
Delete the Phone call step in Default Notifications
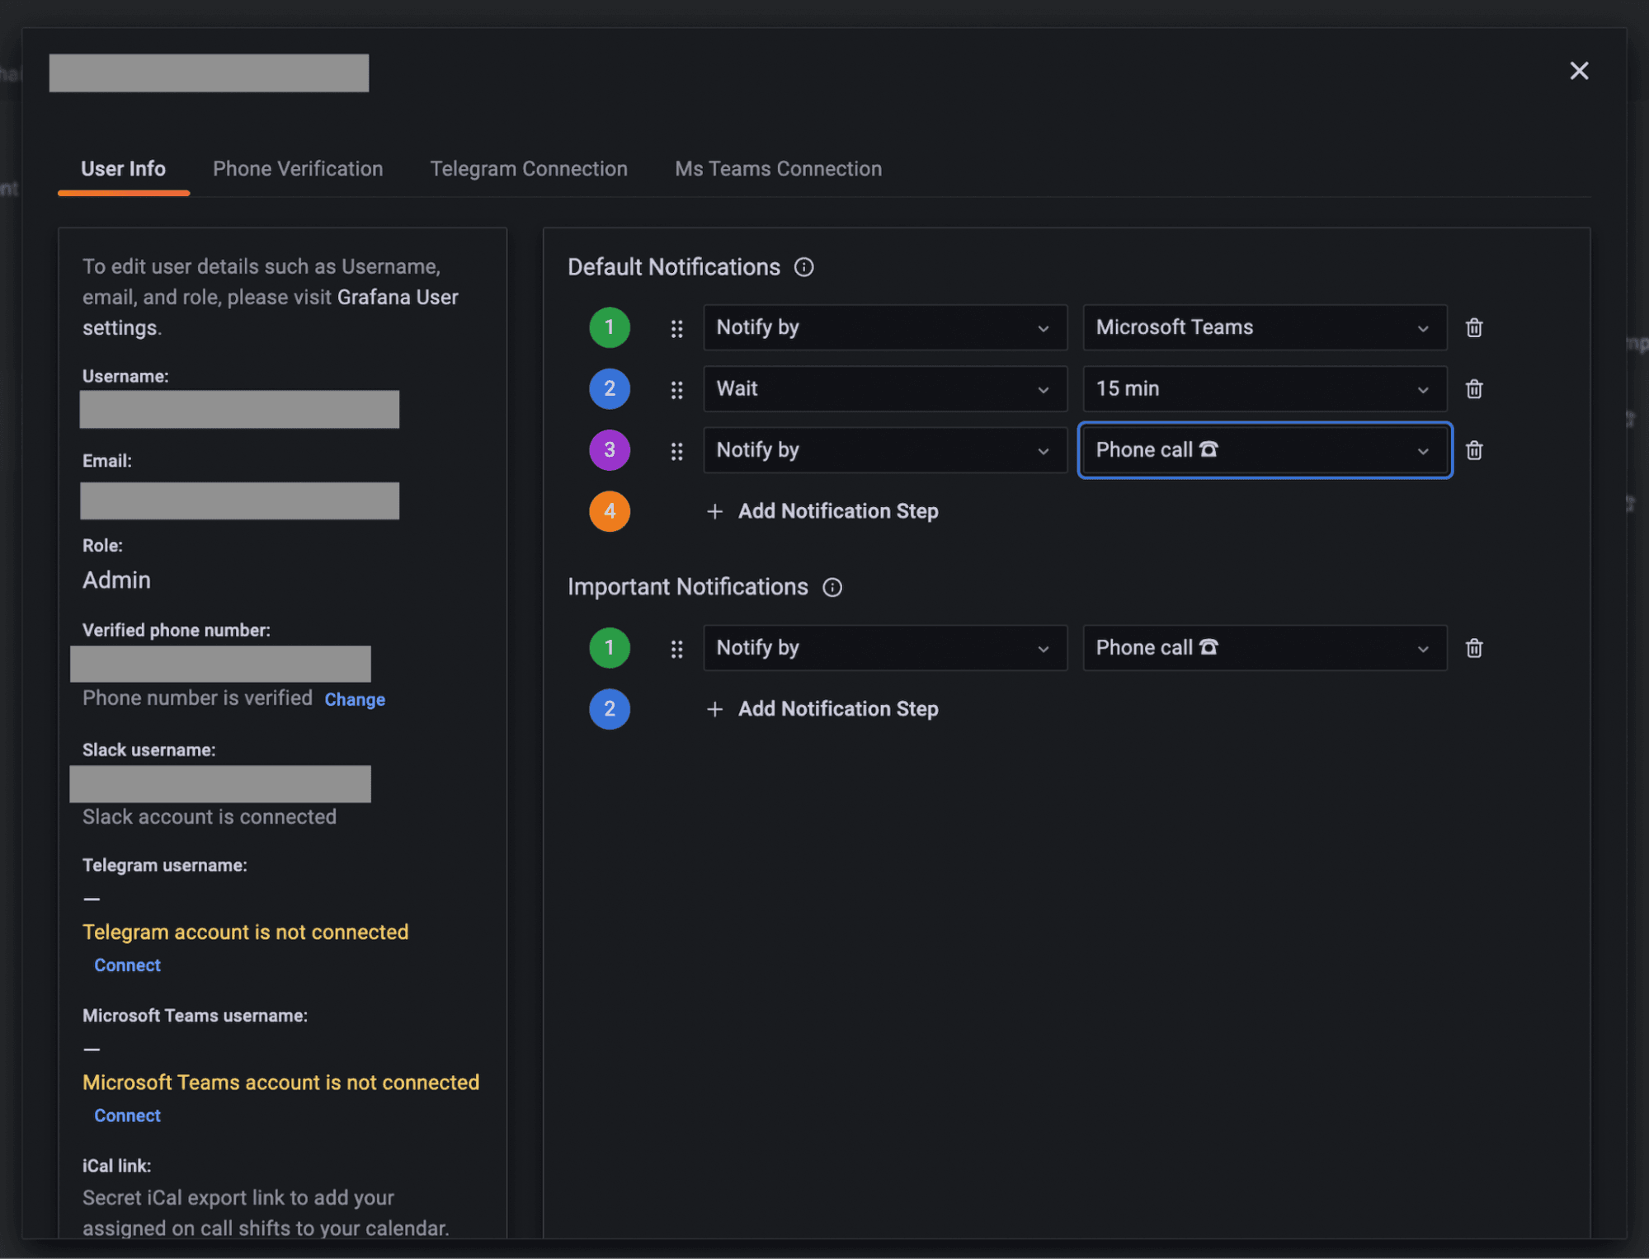pos(1473,450)
